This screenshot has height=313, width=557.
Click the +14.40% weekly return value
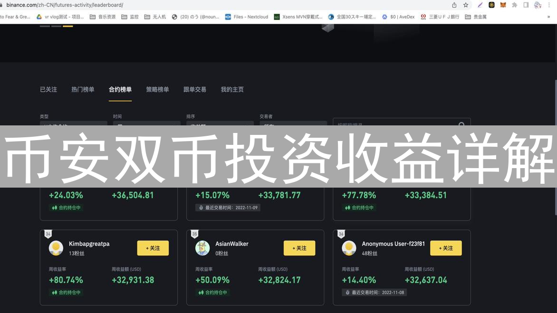359,280
